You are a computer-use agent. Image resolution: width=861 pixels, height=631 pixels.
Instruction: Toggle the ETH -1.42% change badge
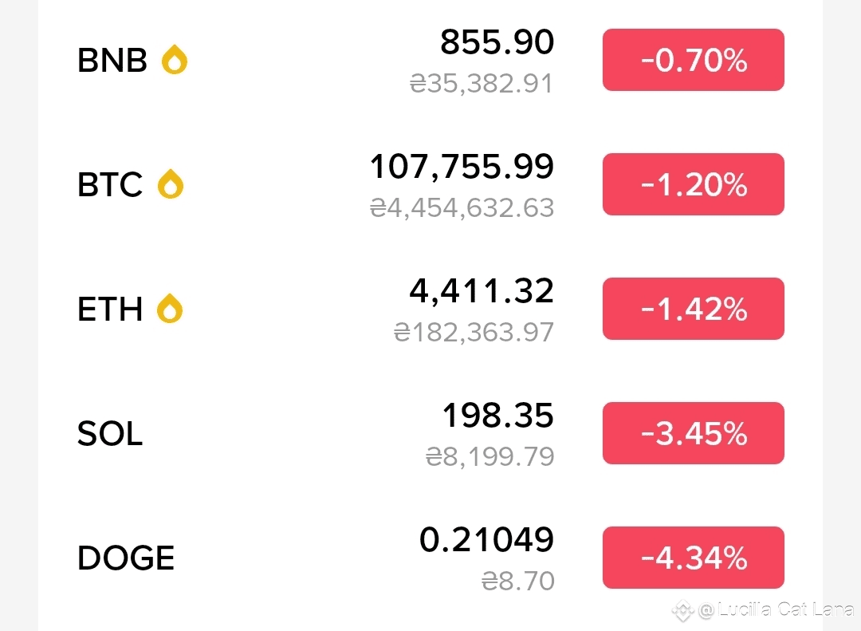pyautogui.click(x=693, y=309)
